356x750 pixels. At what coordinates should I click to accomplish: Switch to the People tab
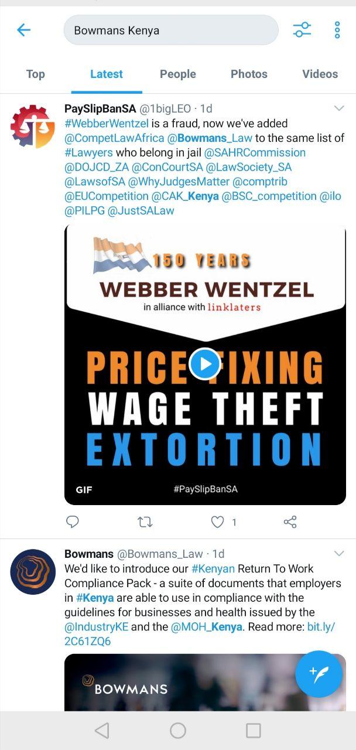coord(178,74)
